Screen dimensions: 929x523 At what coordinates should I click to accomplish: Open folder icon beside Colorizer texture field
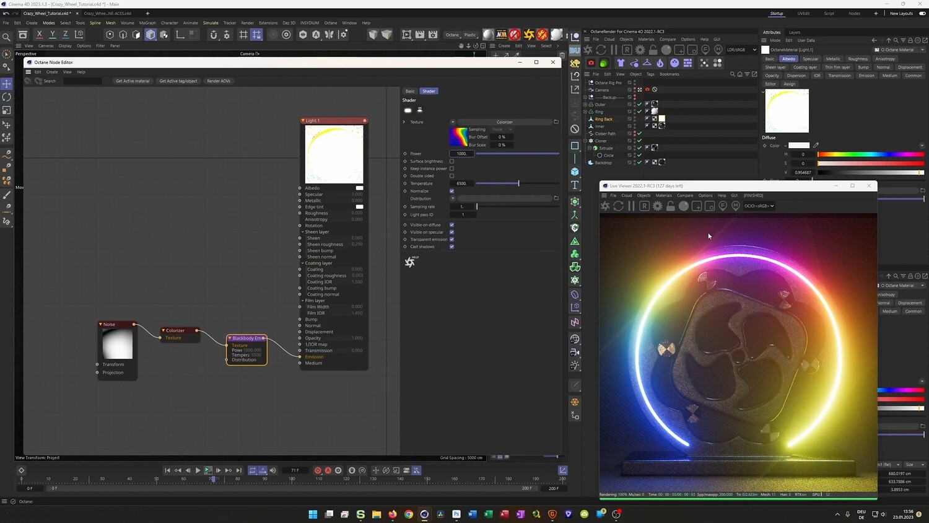tap(556, 122)
